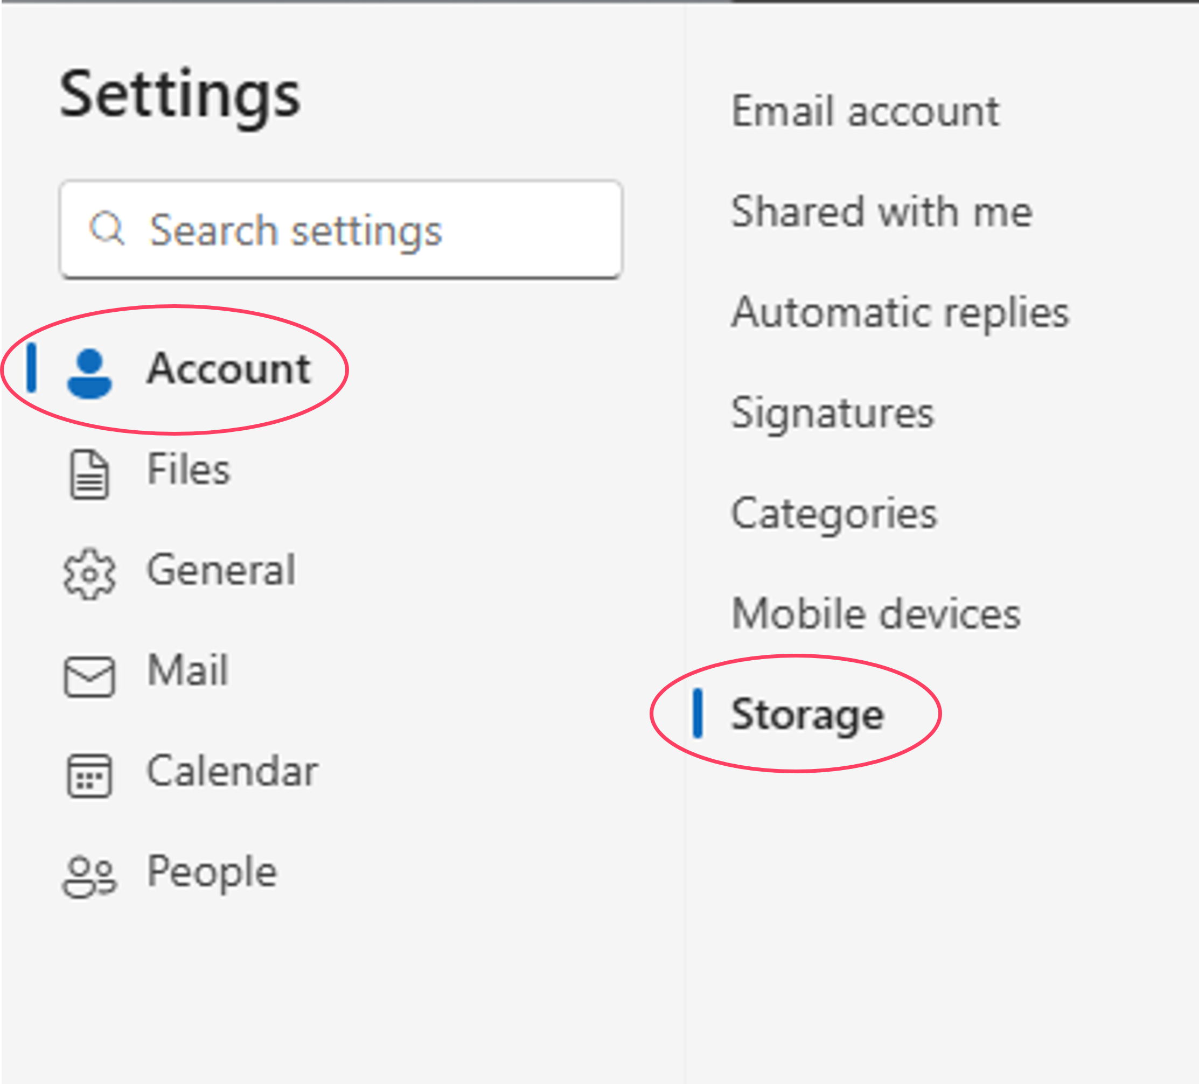Open Shared with me settings

[882, 209]
